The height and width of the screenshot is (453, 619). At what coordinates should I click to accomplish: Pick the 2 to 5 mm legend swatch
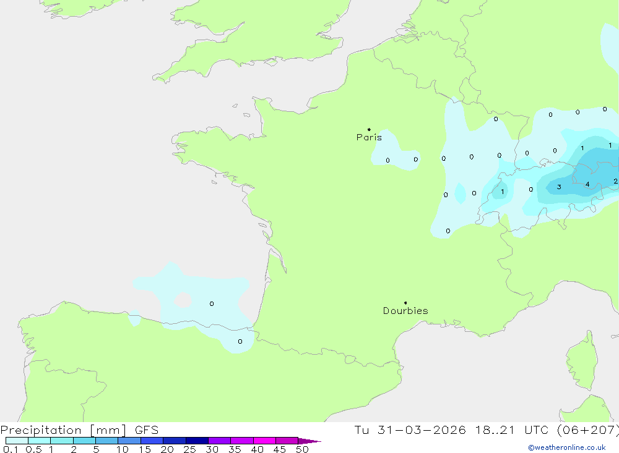pyautogui.click(x=84, y=441)
